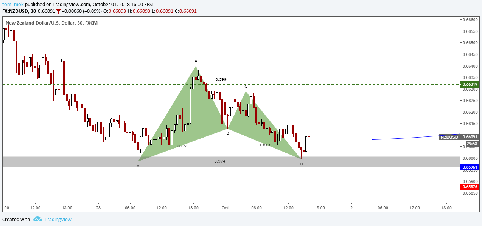
Task: Open the TradingView link at bottom
Action: pos(58,219)
